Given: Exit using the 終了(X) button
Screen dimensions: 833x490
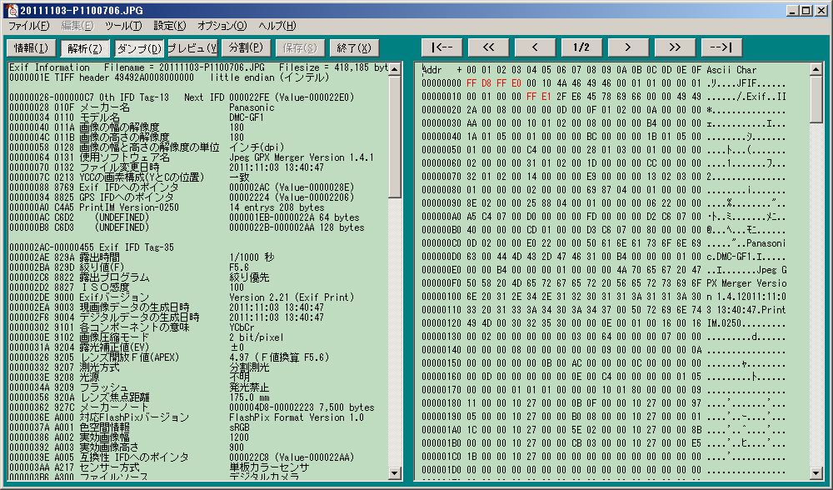Looking at the screenshot, I should (x=354, y=47).
